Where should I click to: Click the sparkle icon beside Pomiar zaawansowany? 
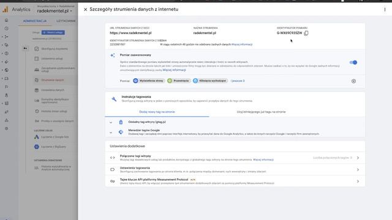(113, 55)
